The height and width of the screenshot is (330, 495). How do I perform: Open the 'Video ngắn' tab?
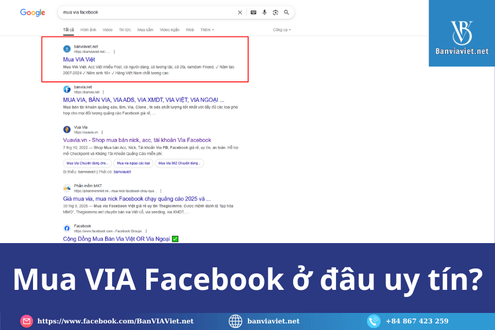pyautogui.click(x=169, y=30)
